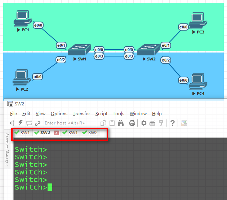Click SW1's e0/3 interface label
Screen dimensions: 227x200
[x=99, y=56]
